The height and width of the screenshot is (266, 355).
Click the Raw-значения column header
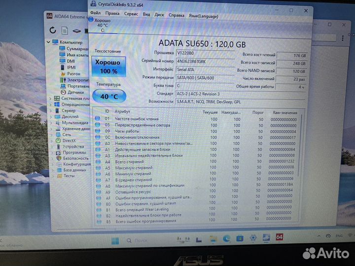(285, 113)
